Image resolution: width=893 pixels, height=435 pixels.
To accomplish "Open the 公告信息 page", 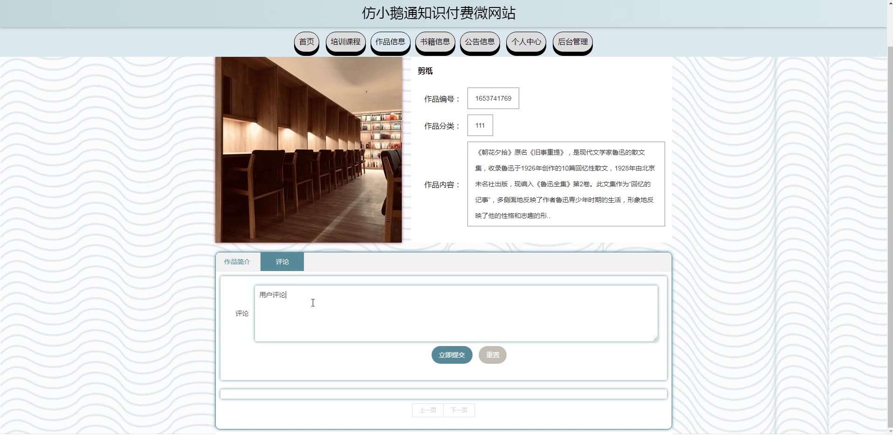I will [480, 42].
